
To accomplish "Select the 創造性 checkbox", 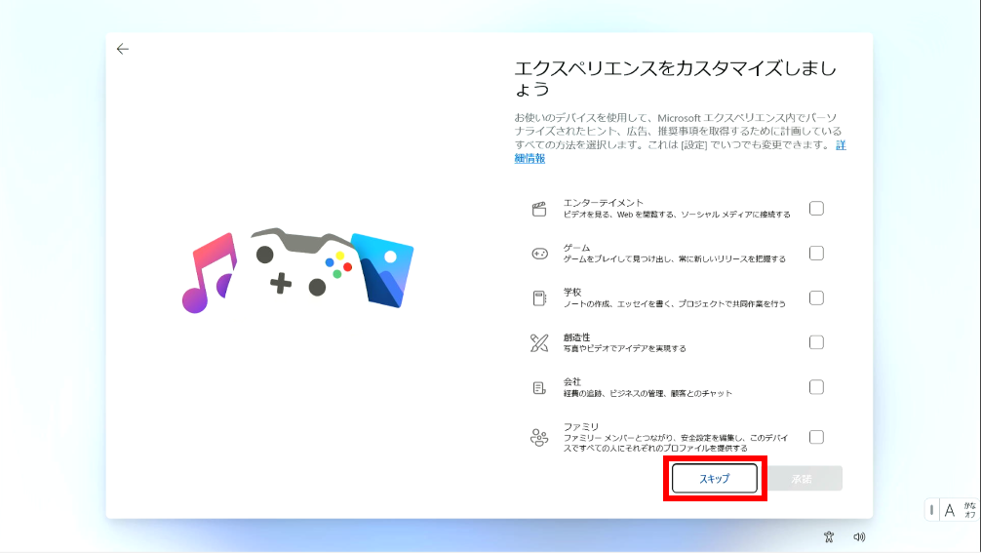I will point(816,342).
